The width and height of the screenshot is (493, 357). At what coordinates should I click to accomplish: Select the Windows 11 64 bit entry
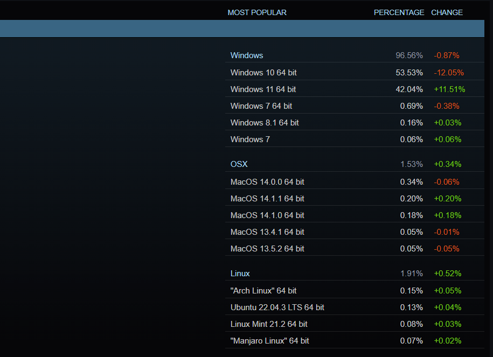(263, 89)
